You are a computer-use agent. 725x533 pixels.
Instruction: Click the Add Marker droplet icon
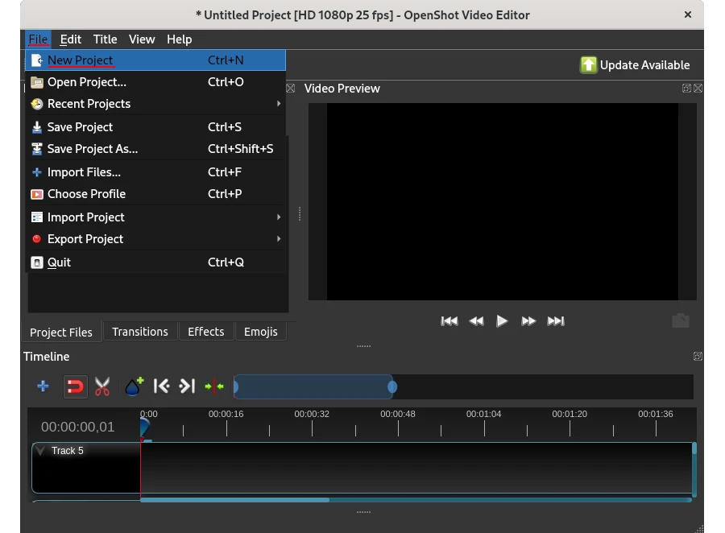134,387
